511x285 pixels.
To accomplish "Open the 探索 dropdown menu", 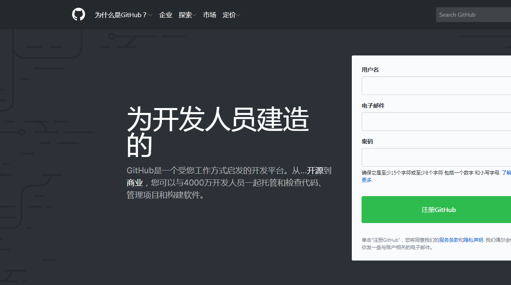I will tap(187, 15).
